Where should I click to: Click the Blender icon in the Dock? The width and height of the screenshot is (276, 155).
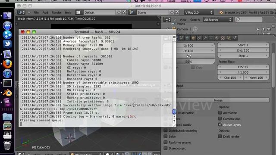pos(7,93)
